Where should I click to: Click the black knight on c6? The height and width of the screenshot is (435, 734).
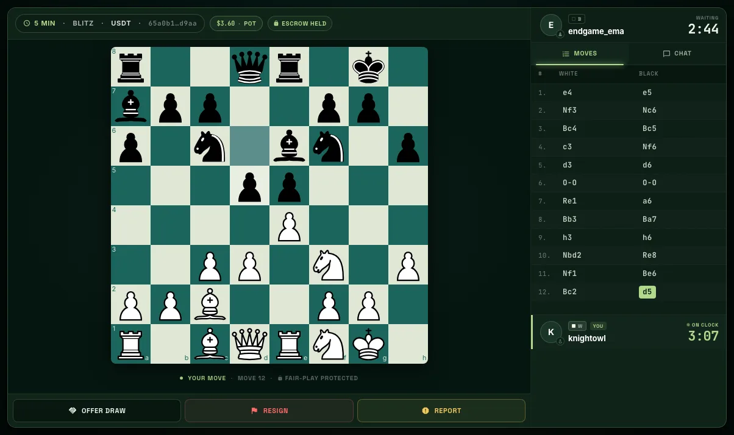(210, 146)
